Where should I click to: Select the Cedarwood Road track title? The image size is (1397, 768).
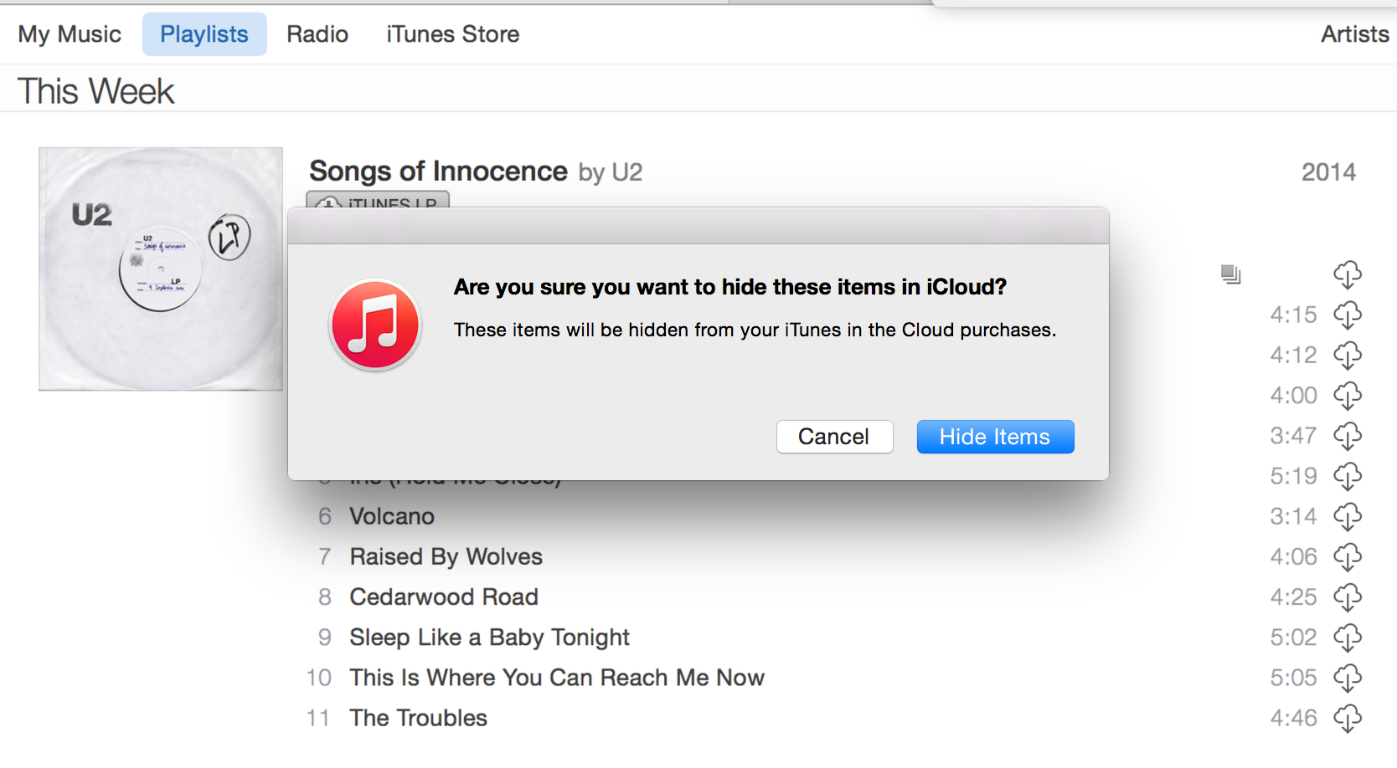444,597
